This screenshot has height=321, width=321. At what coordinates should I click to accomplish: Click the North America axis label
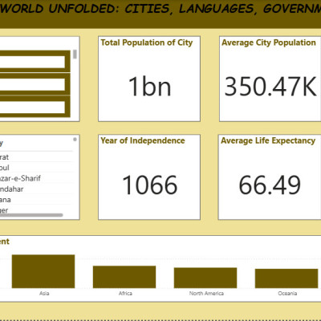[206, 294]
